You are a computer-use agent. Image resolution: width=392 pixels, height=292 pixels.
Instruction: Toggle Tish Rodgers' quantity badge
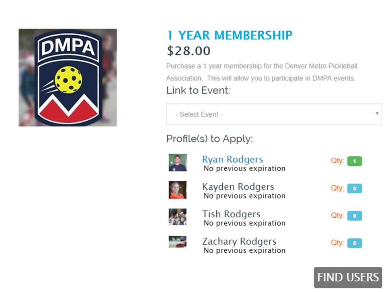[355, 216]
